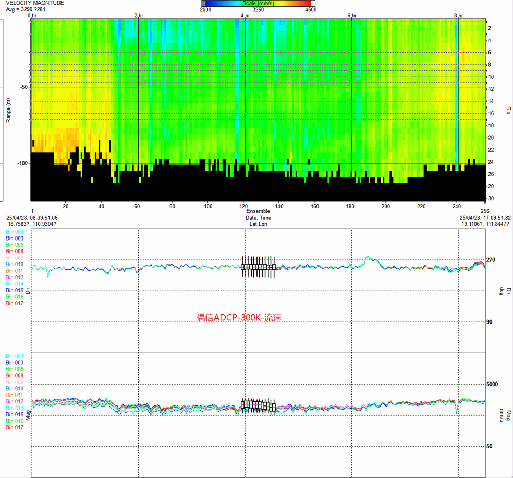
Task: Select Bin 012 in the Dir legend
Action: (x=15, y=278)
